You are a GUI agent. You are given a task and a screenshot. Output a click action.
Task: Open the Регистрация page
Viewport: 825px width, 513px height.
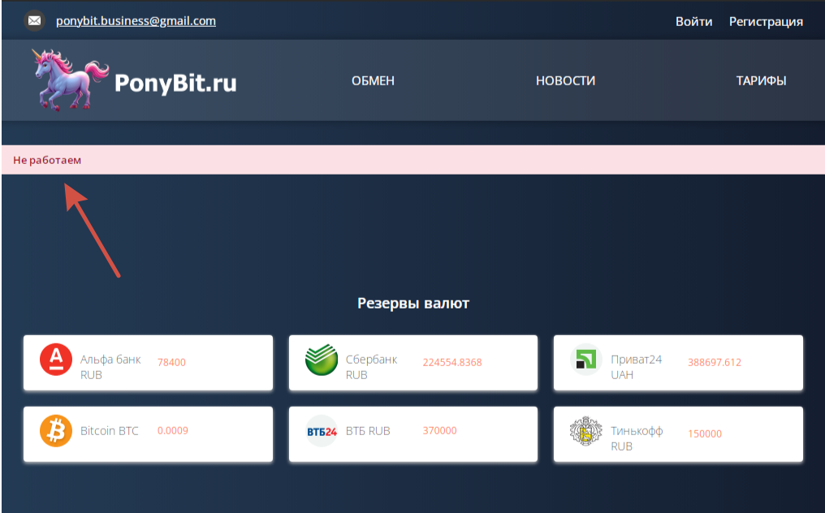point(766,21)
